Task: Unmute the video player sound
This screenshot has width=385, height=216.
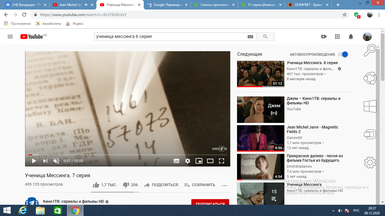Action: tap(56, 161)
